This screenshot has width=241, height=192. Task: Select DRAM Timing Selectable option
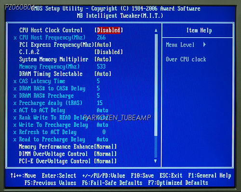[51, 74]
